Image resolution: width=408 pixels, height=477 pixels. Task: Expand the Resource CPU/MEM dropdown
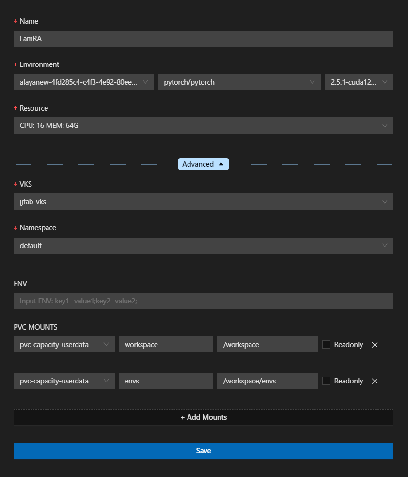(203, 126)
